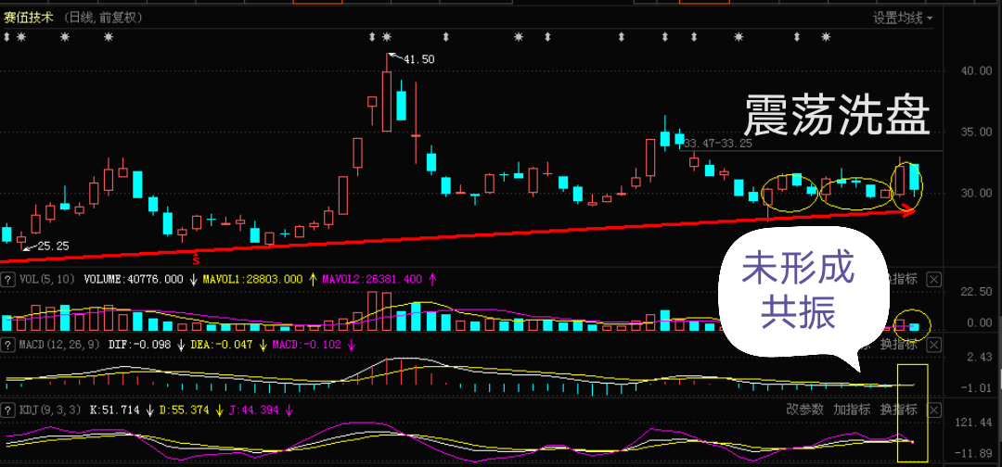Click the 2.43 MACD axis label
The image size is (1002, 467).
coord(980,356)
